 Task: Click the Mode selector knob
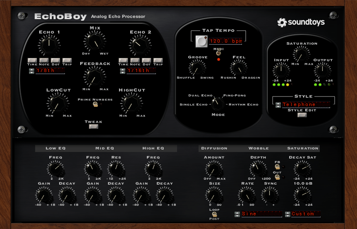(x=216, y=102)
